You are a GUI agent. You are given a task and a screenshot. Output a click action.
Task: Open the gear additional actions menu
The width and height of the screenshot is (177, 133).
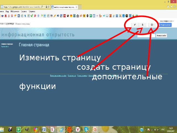152,25
